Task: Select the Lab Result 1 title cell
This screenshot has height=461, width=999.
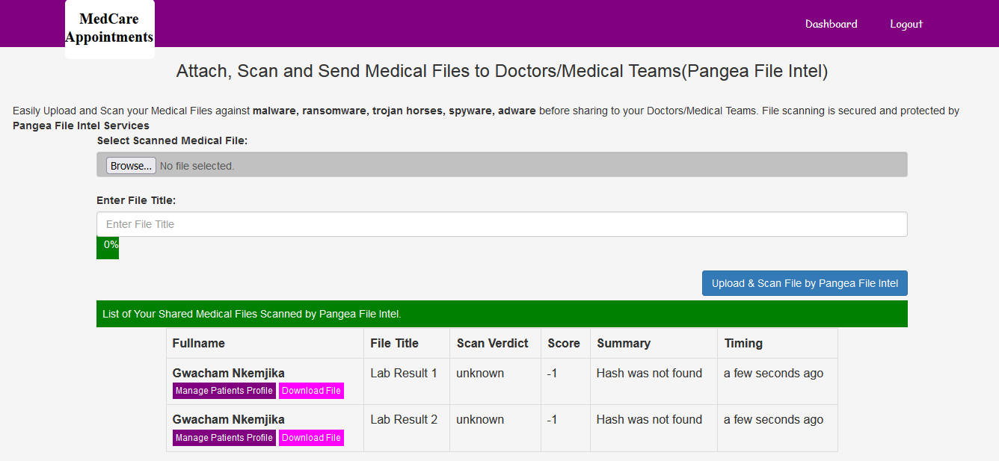Action: [x=404, y=374]
